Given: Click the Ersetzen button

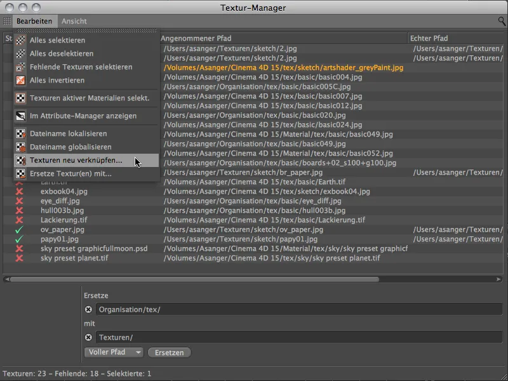Looking at the screenshot, I should tap(169, 352).
